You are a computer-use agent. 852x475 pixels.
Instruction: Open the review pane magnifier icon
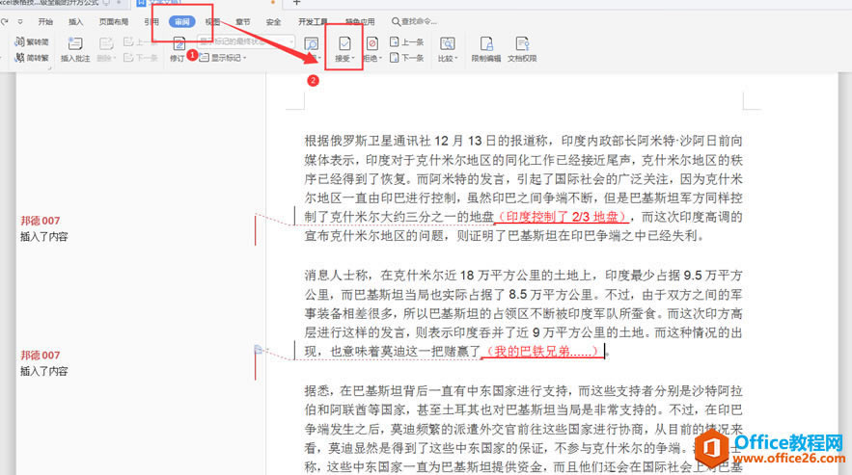point(312,44)
